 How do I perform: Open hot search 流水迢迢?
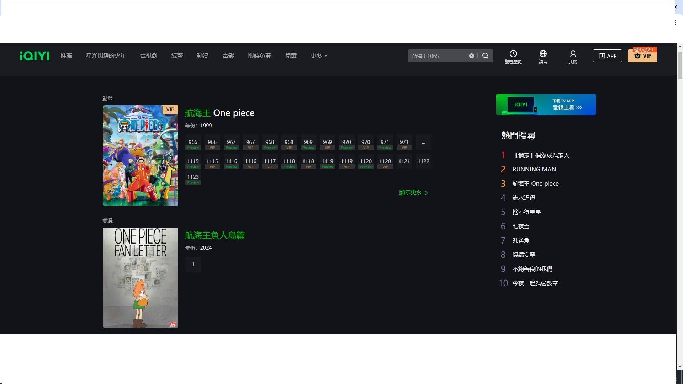tap(524, 198)
